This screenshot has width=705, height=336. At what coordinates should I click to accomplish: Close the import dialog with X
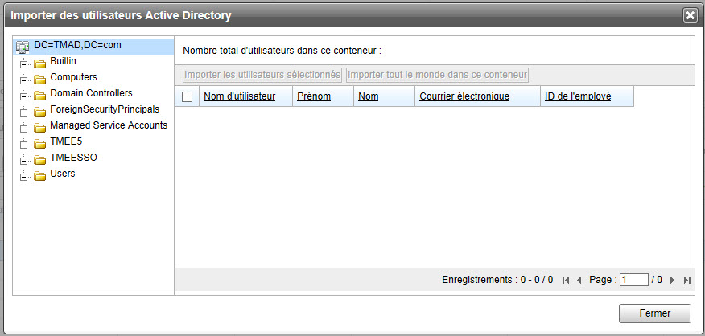click(x=690, y=14)
